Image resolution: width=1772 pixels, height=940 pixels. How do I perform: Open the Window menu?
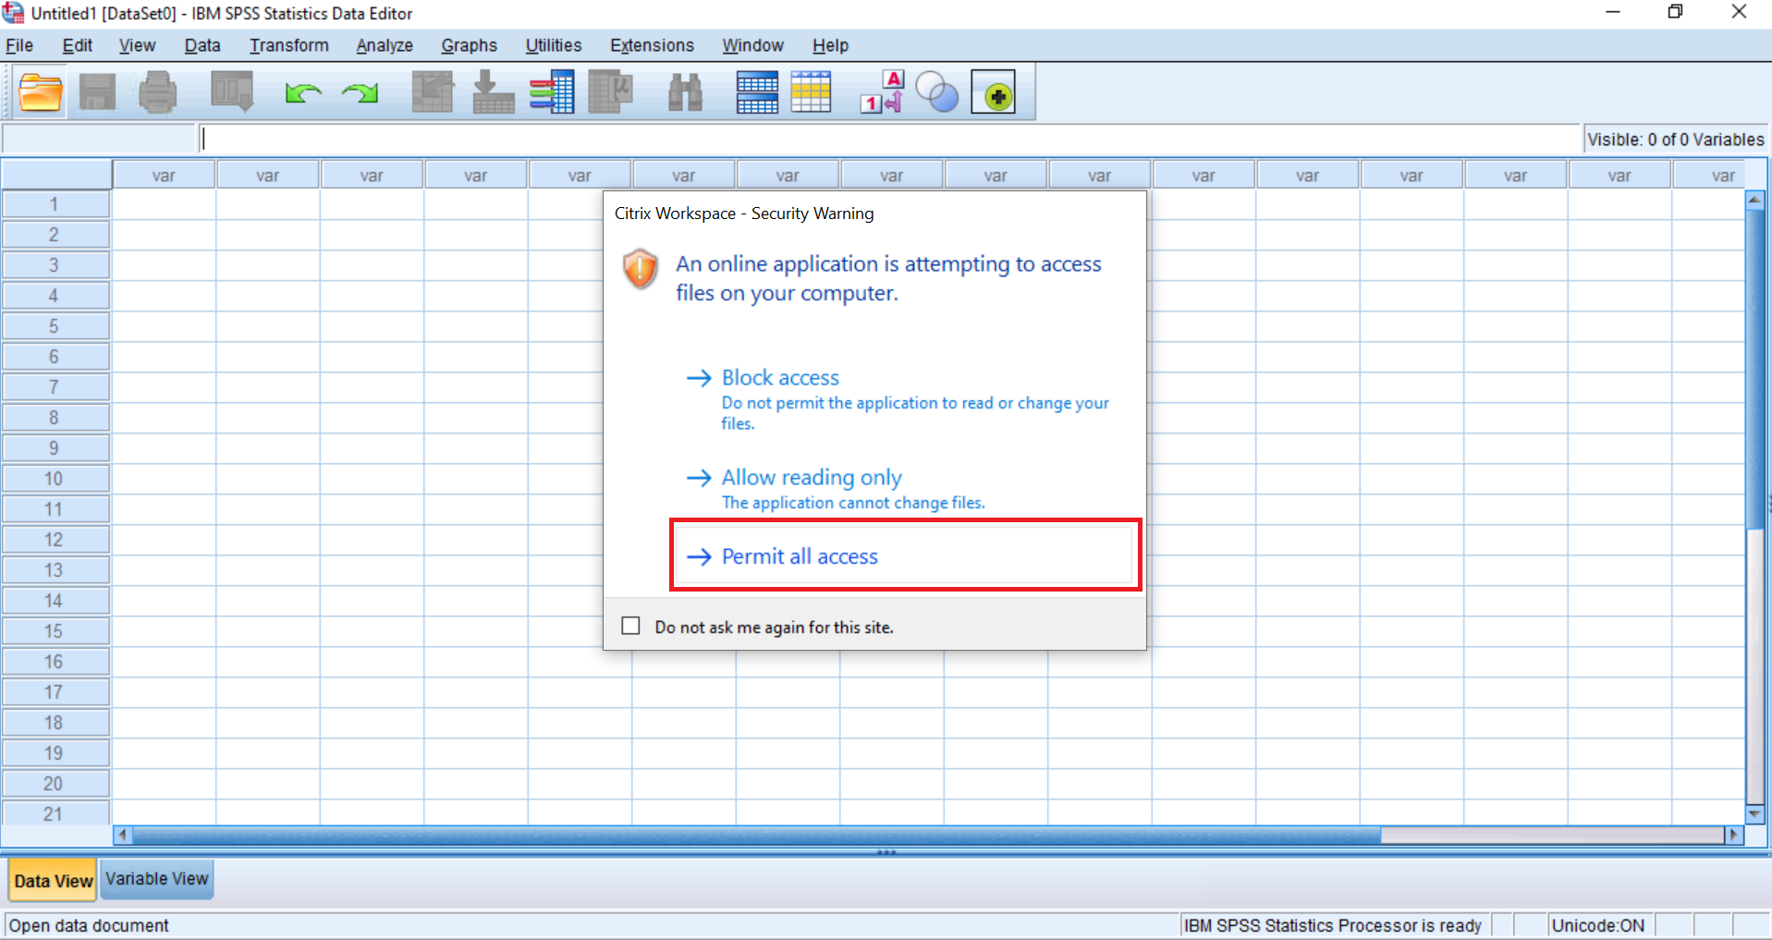click(752, 45)
